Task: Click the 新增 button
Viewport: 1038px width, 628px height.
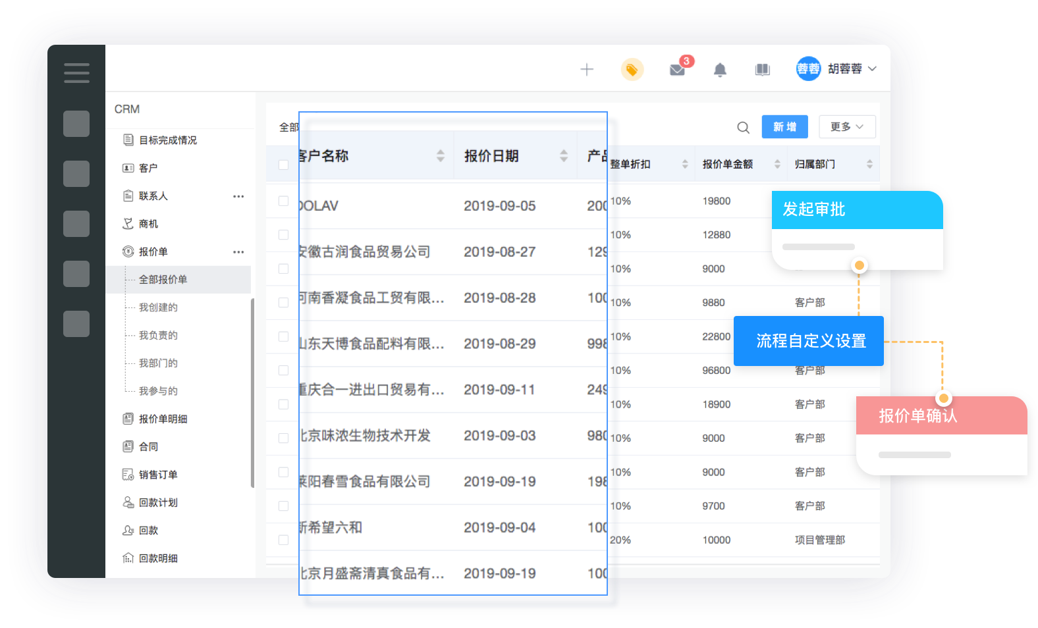Action: pyautogui.click(x=784, y=126)
